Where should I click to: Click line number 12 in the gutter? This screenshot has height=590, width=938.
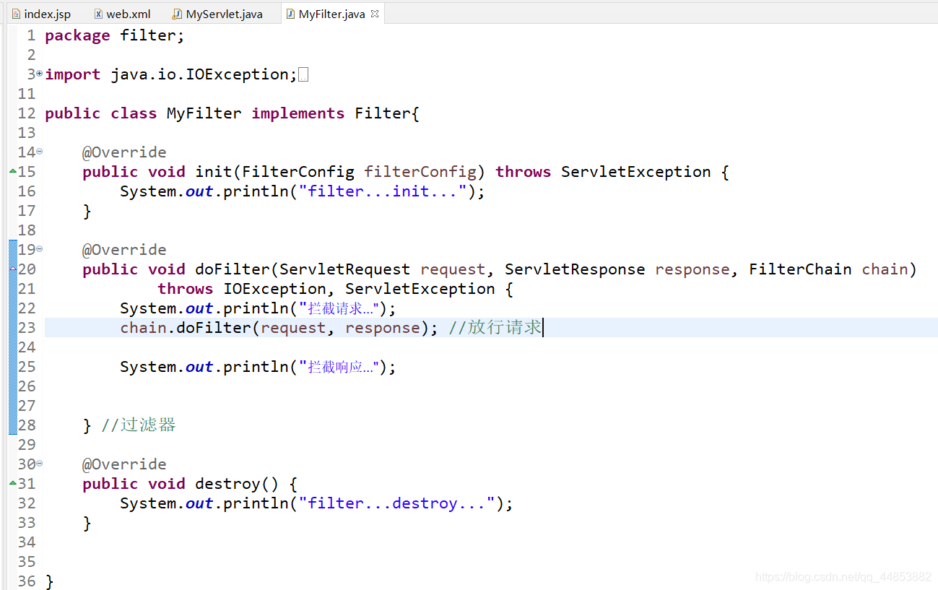(x=27, y=113)
